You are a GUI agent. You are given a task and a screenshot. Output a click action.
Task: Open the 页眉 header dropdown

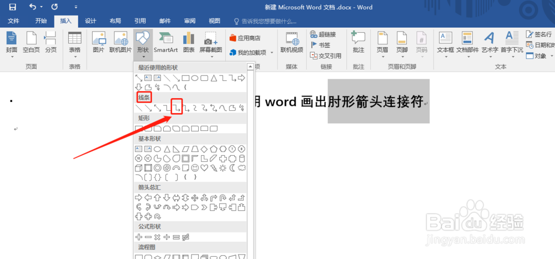382,57
